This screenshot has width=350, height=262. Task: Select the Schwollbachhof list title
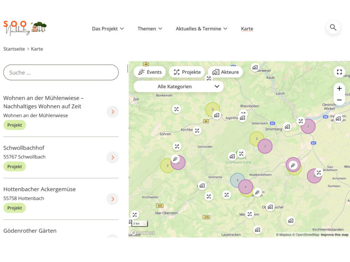tap(24, 148)
